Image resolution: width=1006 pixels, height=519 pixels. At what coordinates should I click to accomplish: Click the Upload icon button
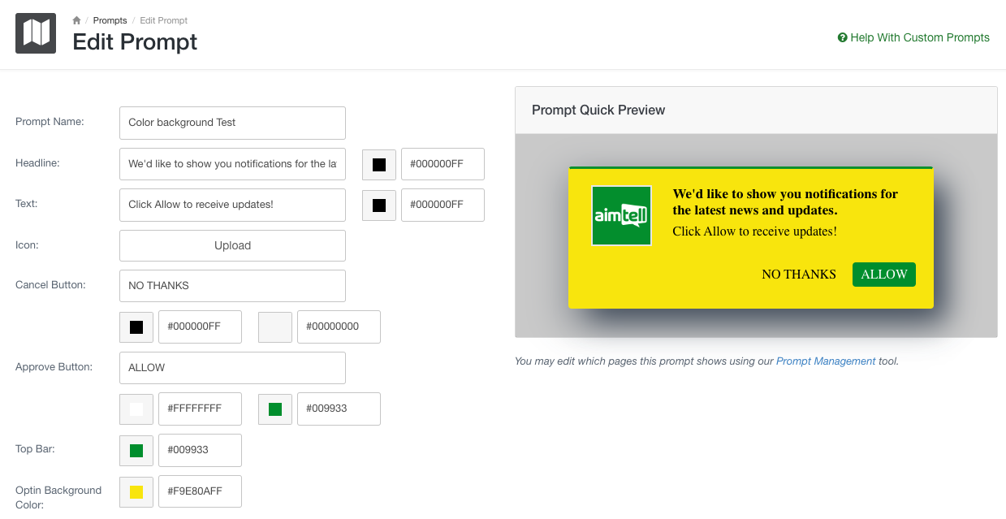pyautogui.click(x=232, y=245)
